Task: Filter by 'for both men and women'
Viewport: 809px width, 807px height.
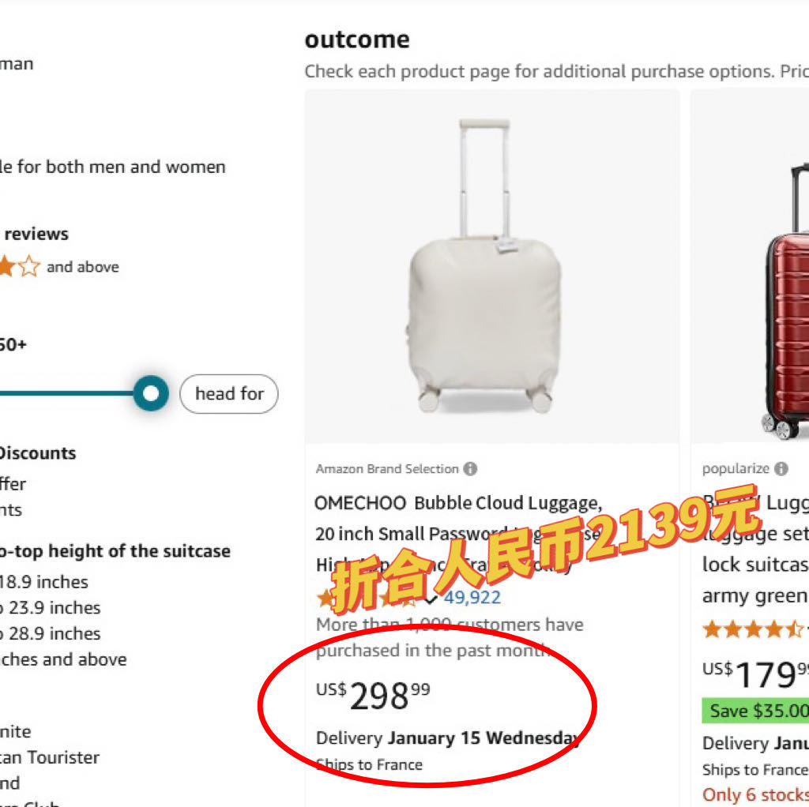Action: 112,167
